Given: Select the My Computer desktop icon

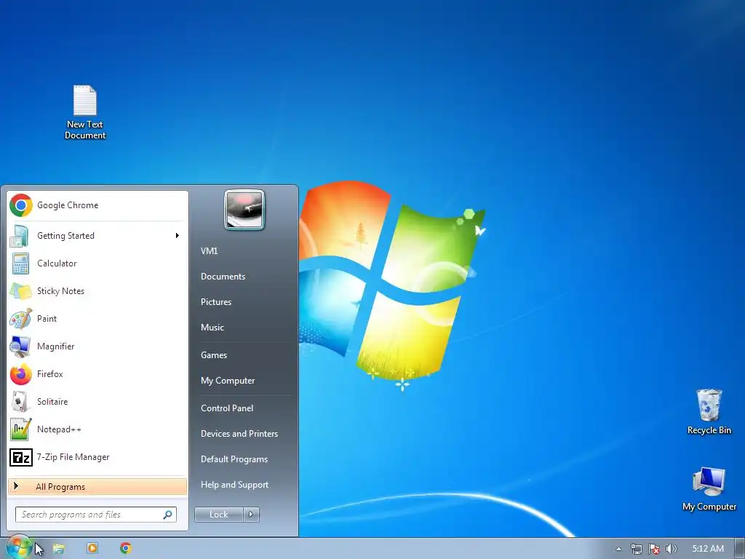Looking at the screenshot, I should (709, 488).
